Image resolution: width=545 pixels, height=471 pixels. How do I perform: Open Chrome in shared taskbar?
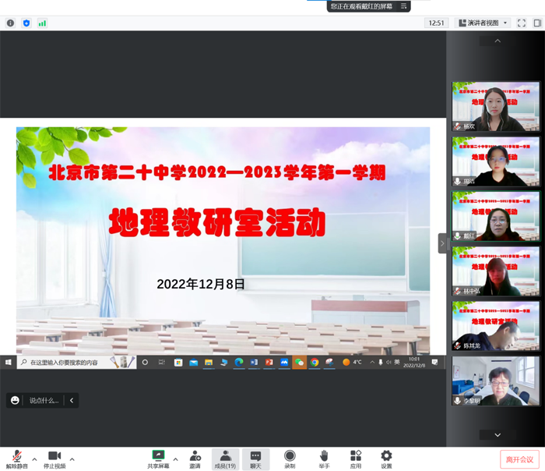click(315, 363)
